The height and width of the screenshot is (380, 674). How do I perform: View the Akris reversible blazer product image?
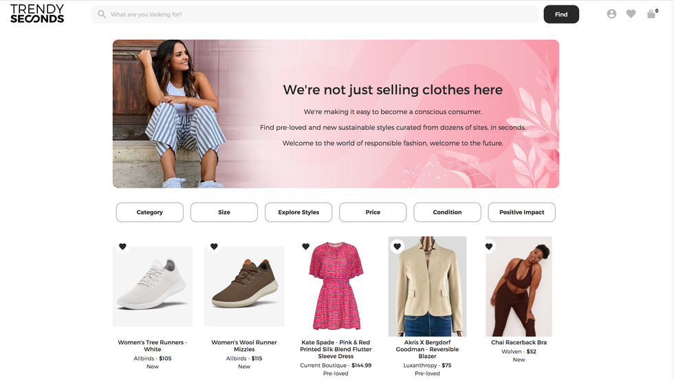point(427,289)
